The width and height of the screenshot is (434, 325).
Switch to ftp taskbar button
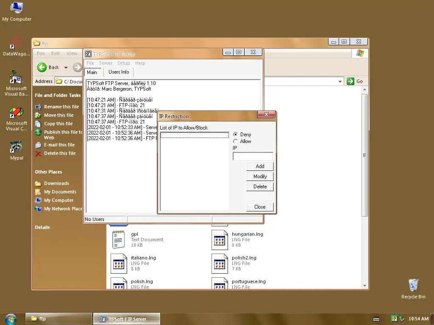58,319
